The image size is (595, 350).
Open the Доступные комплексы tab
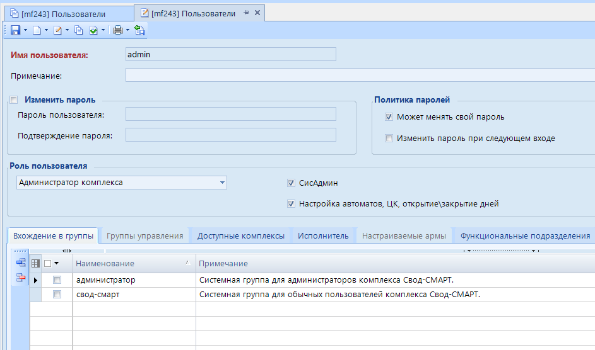[x=241, y=235]
